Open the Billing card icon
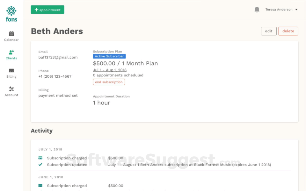The width and height of the screenshot is (306, 191). tap(11, 71)
